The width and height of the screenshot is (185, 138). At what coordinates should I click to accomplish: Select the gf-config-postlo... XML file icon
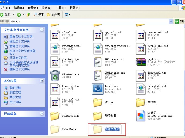click(x=98, y=49)
